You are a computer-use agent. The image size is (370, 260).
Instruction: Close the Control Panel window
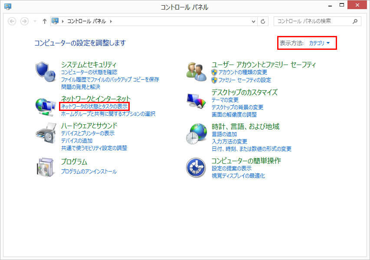(357, 5)
